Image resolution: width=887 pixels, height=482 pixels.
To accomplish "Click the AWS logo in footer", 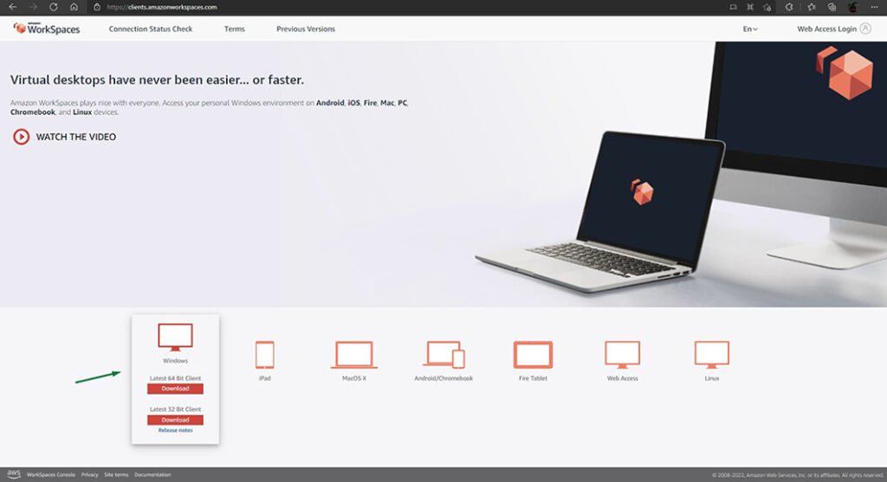I will [14, 474].
